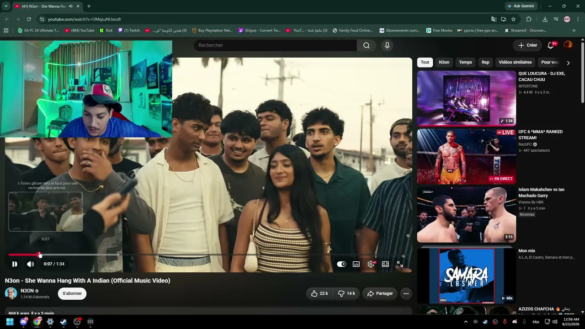Open the N3ON channel name link

[x=27, y=291]
